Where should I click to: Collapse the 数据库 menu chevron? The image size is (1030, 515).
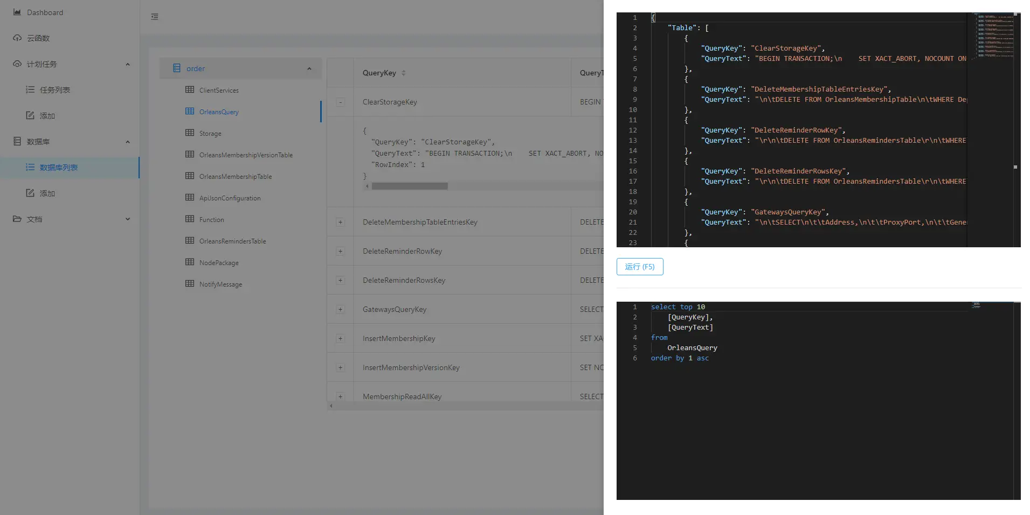point(128,142)
